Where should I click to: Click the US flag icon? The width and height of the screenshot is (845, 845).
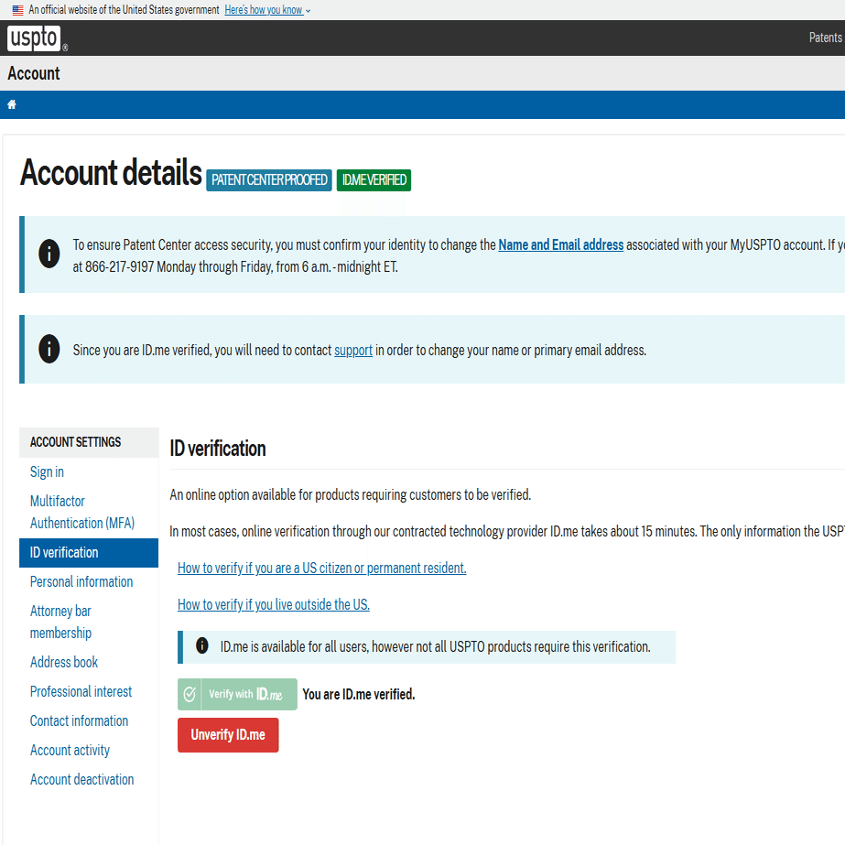[17, 10]
